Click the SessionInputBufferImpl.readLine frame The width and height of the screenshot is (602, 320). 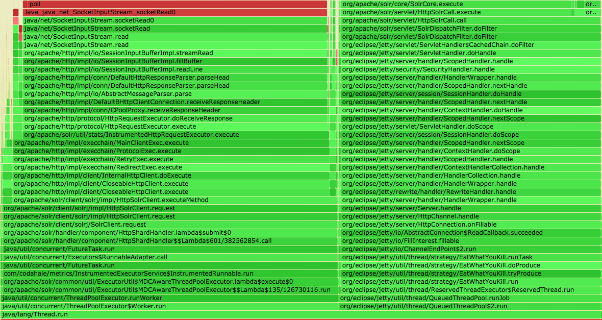[x=175, y=69]
